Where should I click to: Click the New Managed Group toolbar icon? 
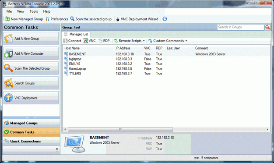[7, 19]
